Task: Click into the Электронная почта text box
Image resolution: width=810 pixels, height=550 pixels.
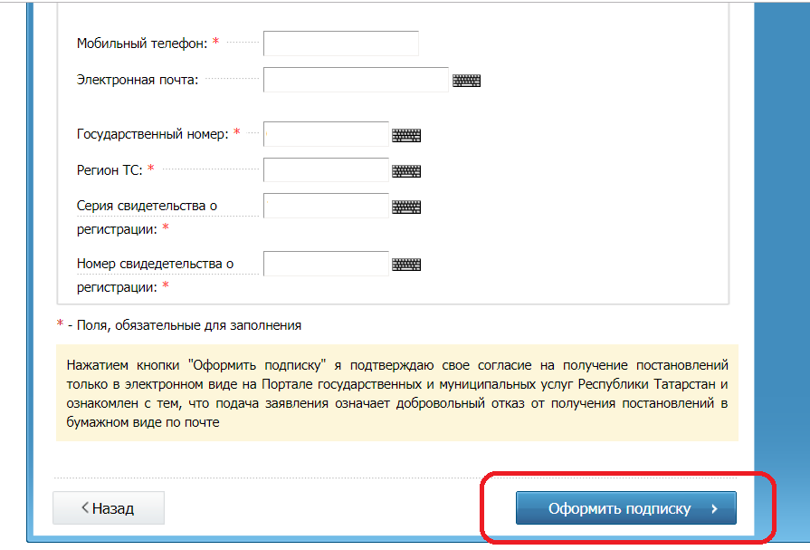Action: coord(356,80)
